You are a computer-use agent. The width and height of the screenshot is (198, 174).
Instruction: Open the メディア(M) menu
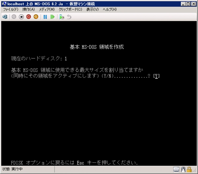47,10
